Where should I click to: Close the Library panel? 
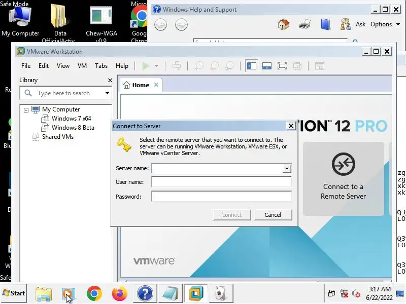(110, 81)
